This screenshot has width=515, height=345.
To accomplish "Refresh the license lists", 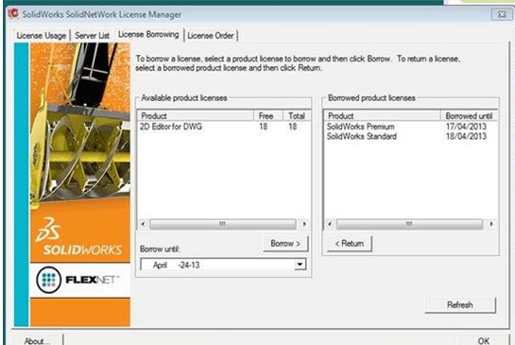I will 460,305.
